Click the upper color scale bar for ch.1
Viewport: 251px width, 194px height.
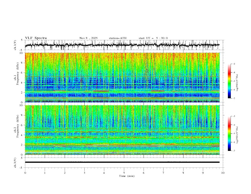pyautogui.click(x=229, y=81)
